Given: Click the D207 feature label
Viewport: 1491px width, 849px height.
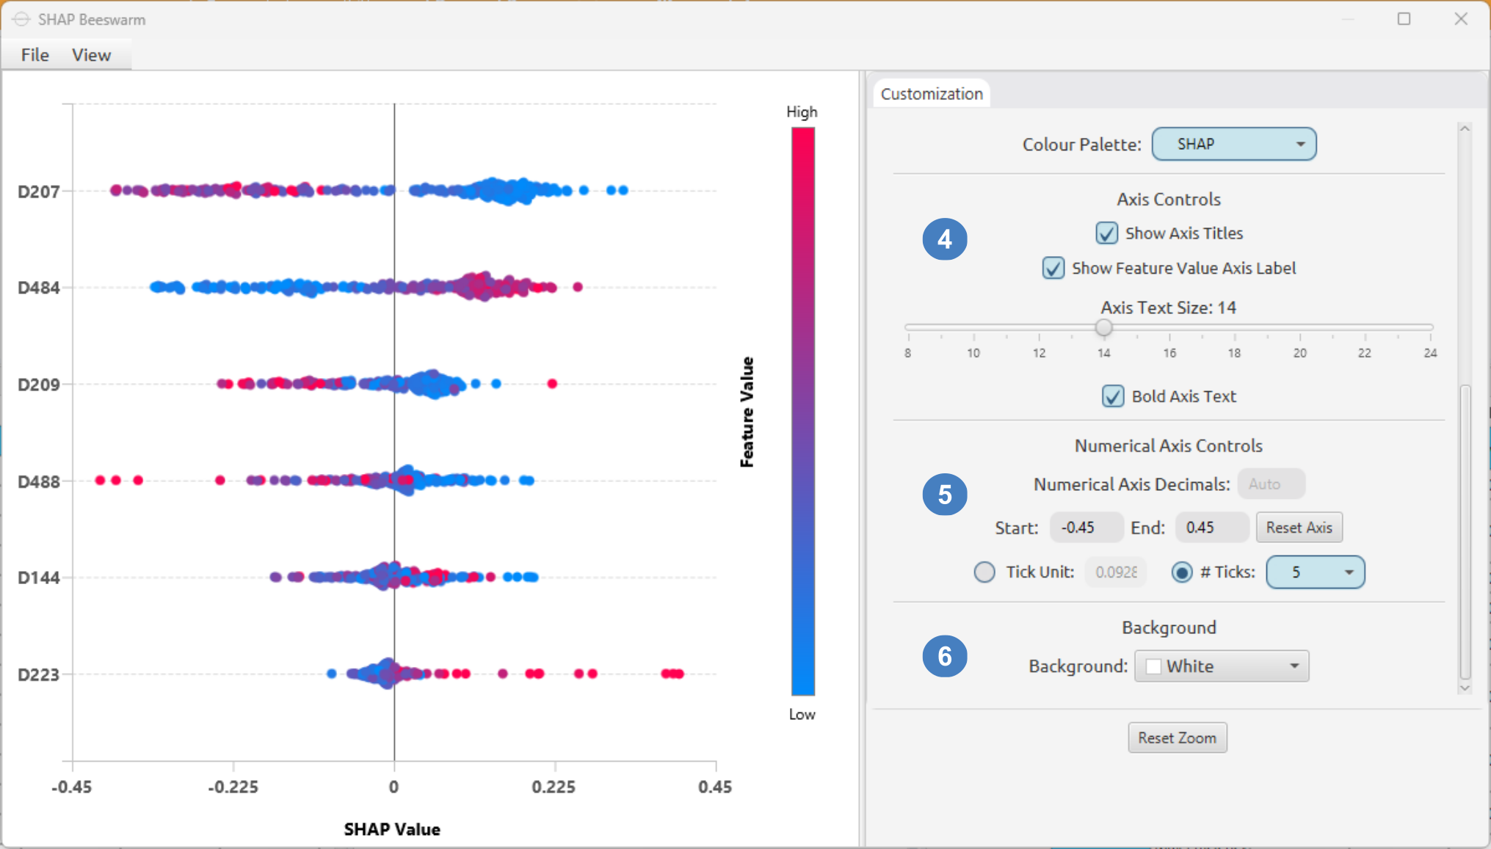Looking at the screenshot, I should pos(38,192).
